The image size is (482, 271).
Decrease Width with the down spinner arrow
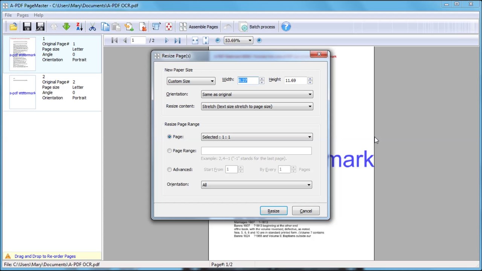(262, 82)
